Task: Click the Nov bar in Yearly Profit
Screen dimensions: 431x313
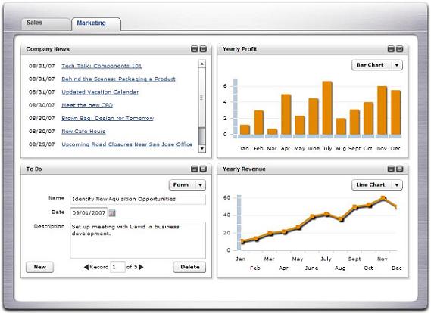Action: pos(382,110)
